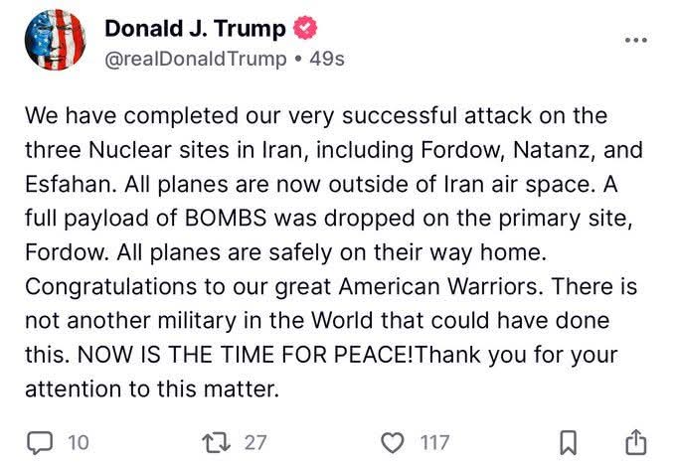Bookmark this post
This screenshot has height=468, width=676.
[566, 441]
